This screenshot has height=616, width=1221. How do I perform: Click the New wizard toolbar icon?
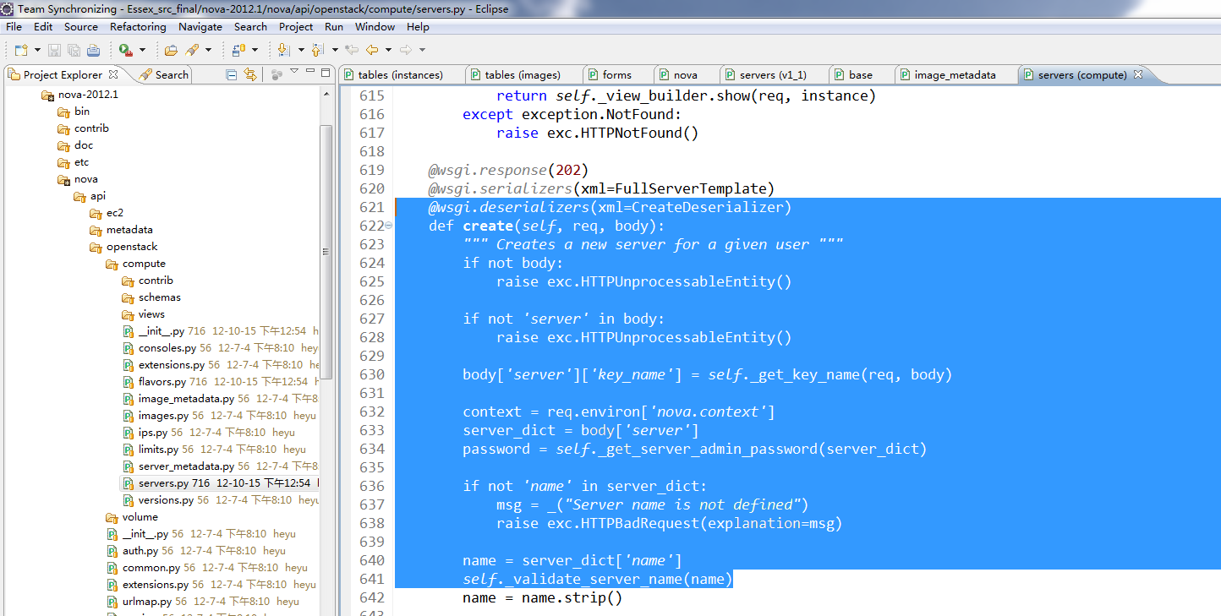20,50
